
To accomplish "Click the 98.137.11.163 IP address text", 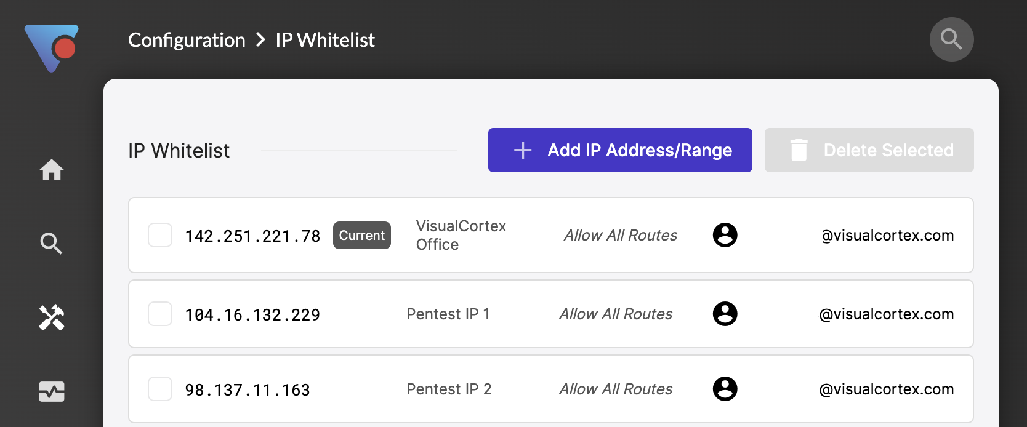I will 248,390.
